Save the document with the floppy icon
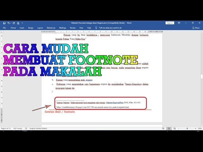 tap(4, 23)
